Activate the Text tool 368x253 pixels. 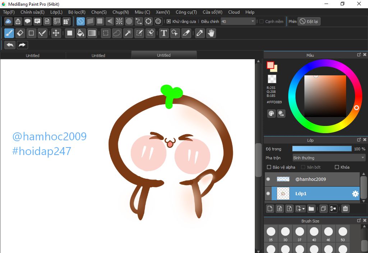coord(164,33)
